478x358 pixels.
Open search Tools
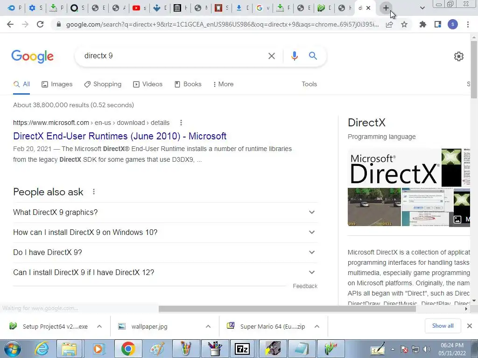309,84
